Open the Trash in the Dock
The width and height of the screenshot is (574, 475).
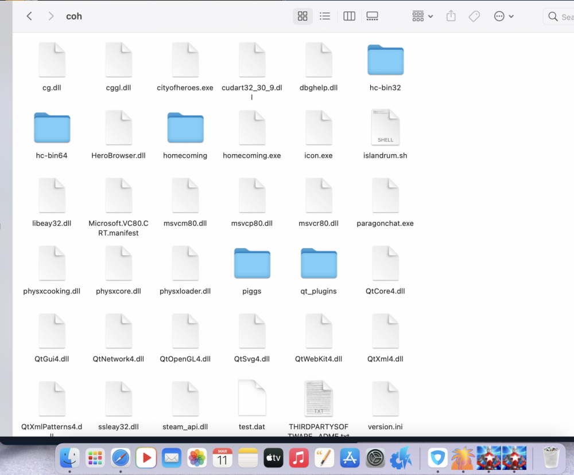[551, 458]
